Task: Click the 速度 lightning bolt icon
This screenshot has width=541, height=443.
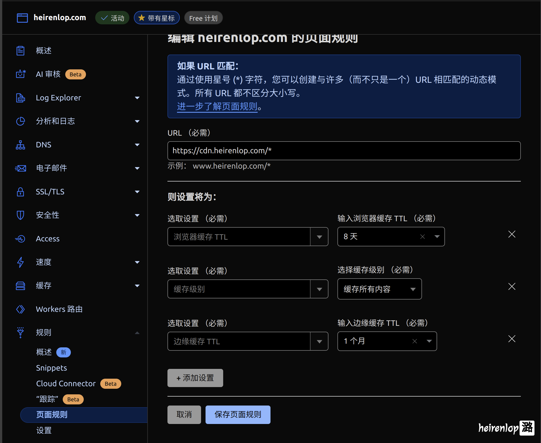Action: 20,262
